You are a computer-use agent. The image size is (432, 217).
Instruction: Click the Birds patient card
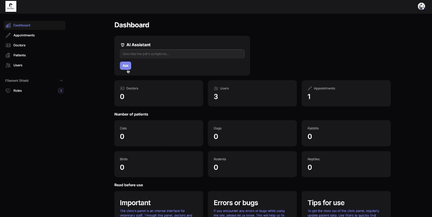pyautogui.click(x=159, y=164)
